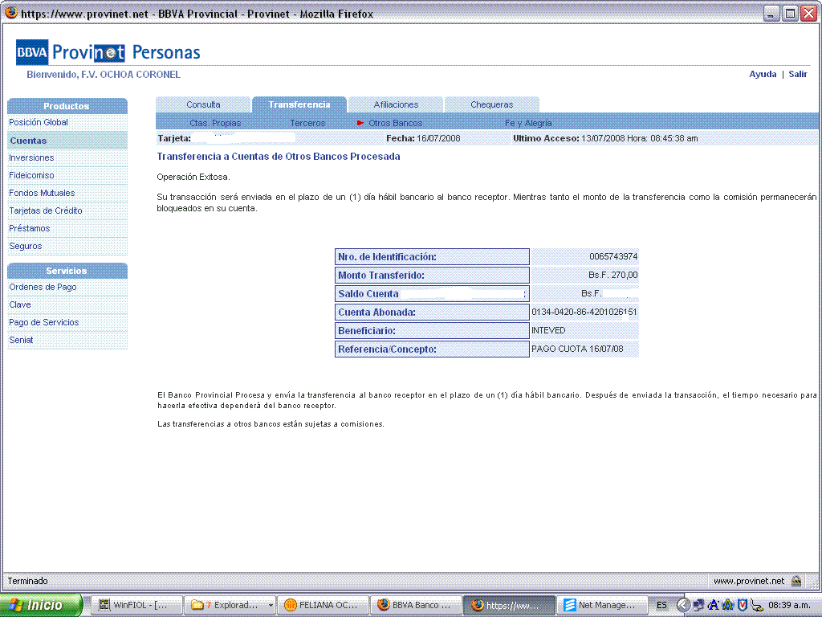The image size is (822, 617).
Task: Open Posición Global in sidebar
Action: tap(39, 122)
